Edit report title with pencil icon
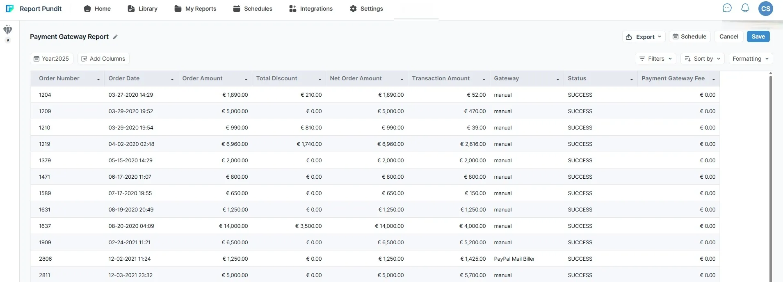This screenshot has height=282, width=783. [115, 37]
